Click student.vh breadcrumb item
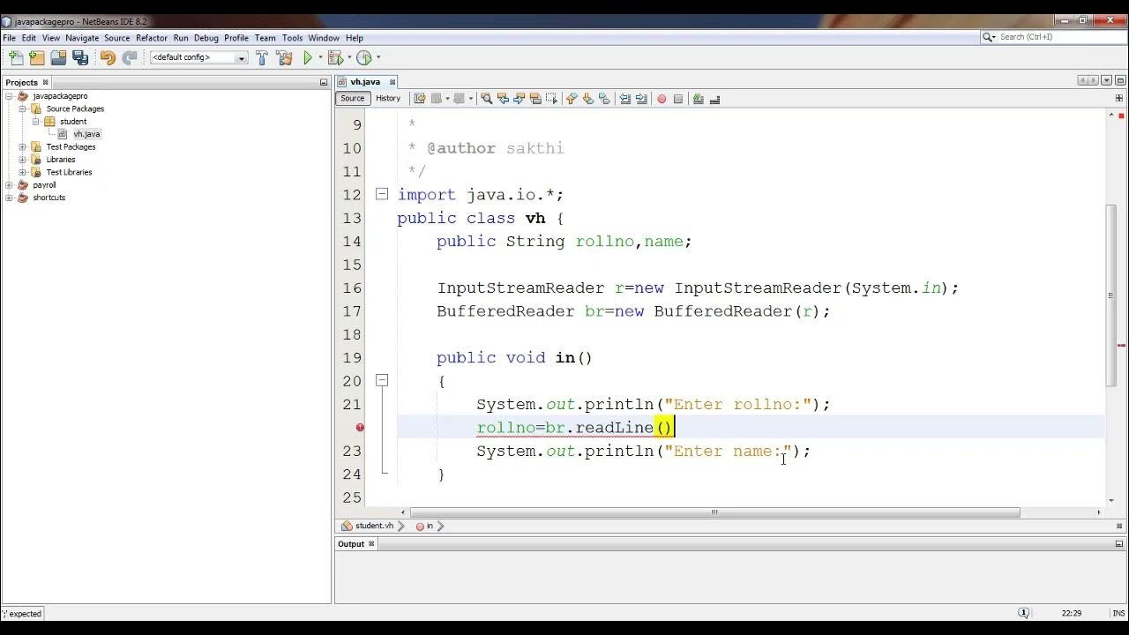1129x635 pixels. [x=374, y=526]
